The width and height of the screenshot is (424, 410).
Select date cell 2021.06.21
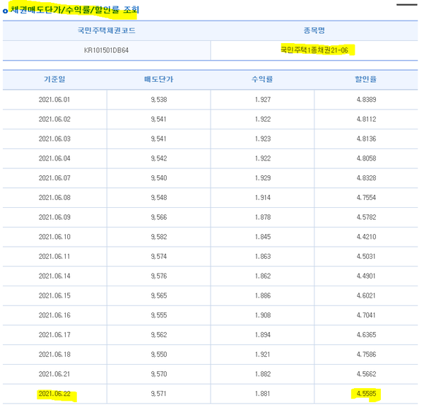[x=54, y=374]
